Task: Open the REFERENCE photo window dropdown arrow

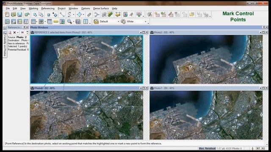Action: [141, 32]
